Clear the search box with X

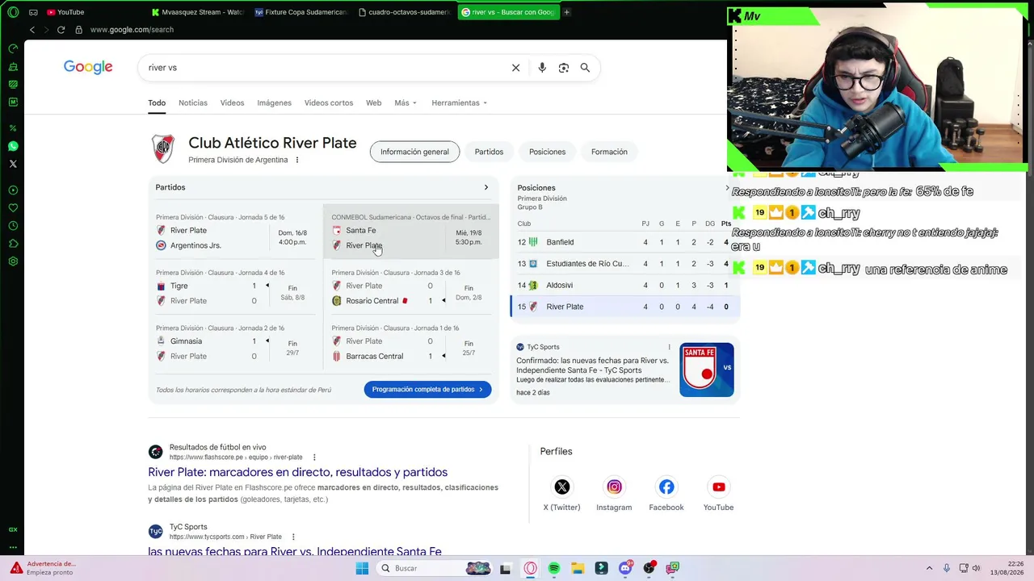[x=515, y=68]
